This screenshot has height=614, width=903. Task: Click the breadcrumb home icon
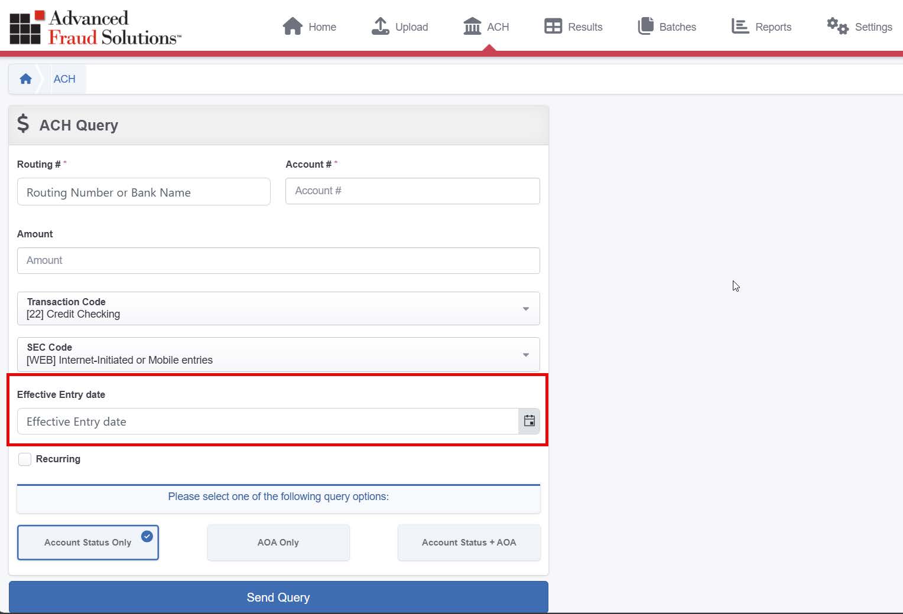25,79
